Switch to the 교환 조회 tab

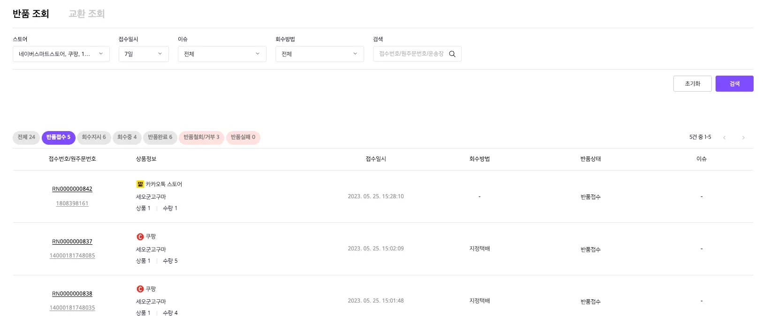[x=86, y=14]
